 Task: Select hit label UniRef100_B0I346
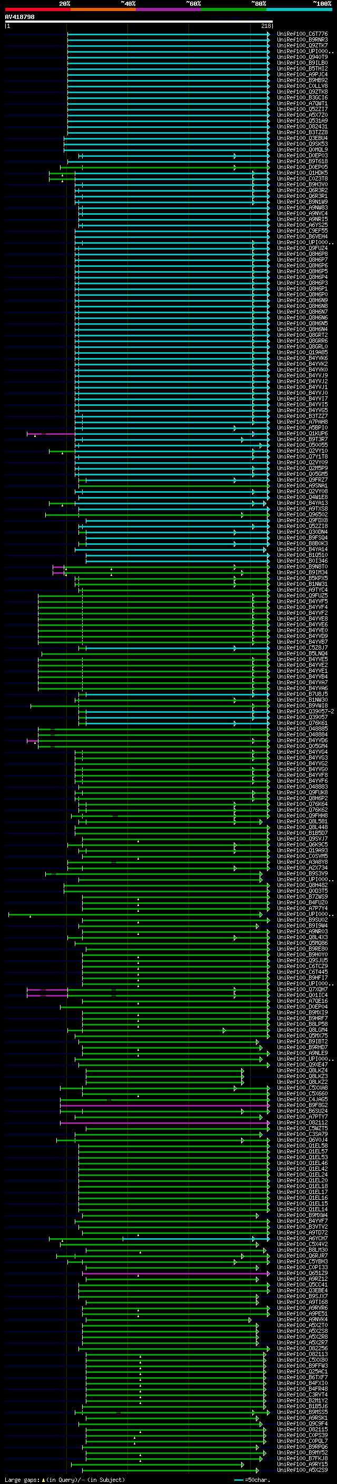pyautogui.click(x=302, y=561)
